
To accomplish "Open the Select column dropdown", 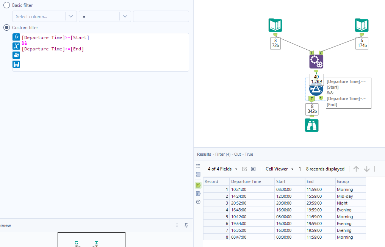I will [x=42, y=16].
